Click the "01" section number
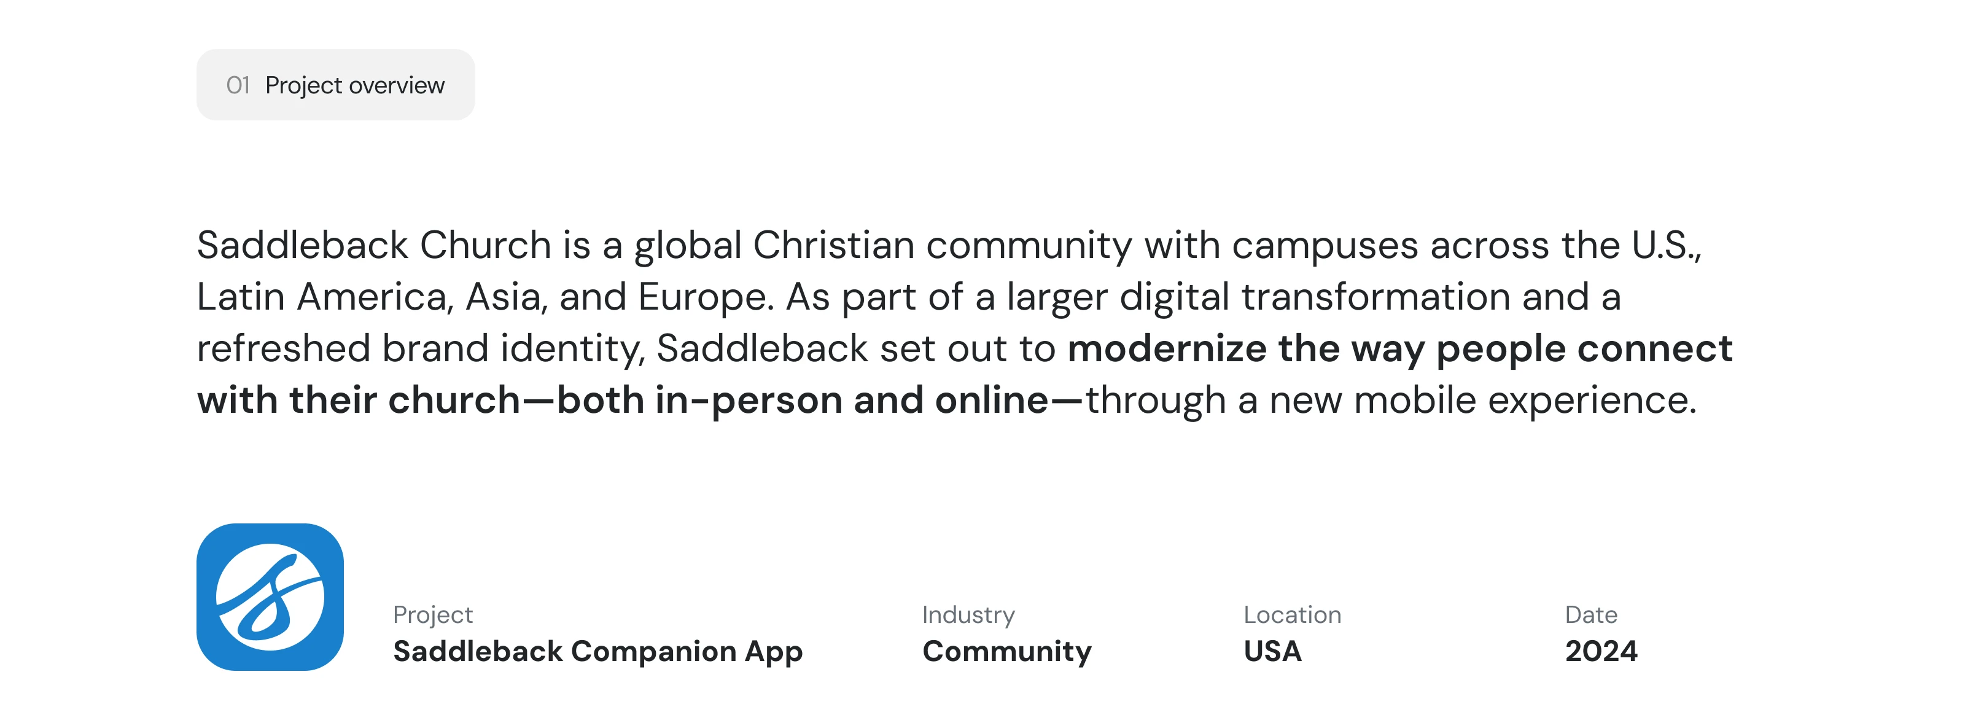 coord(238,85)
